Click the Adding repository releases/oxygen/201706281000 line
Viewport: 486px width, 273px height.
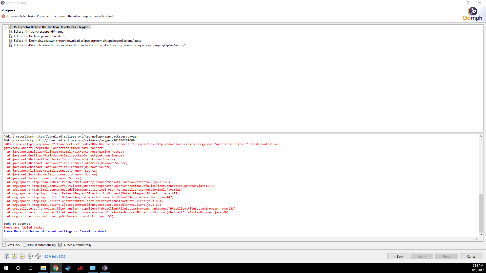pos(69,140)
